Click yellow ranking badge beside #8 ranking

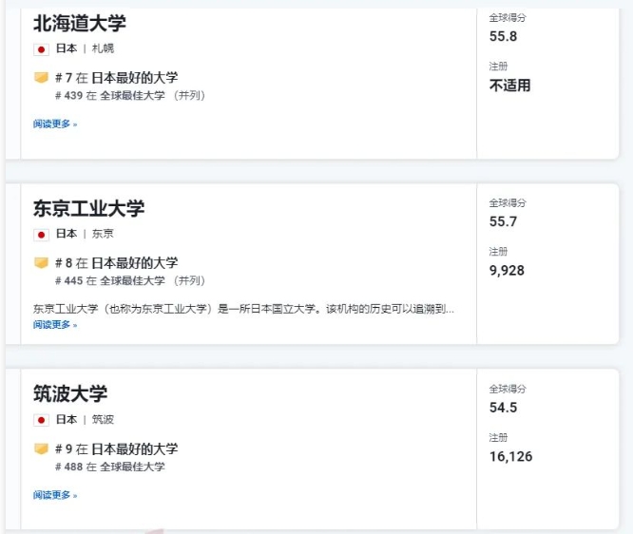point(41,263)
